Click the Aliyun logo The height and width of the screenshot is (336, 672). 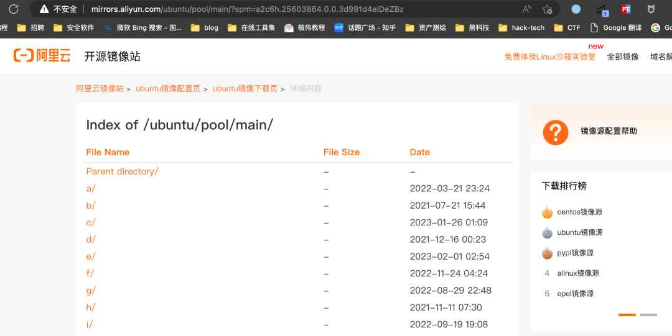tap(42, 56)
